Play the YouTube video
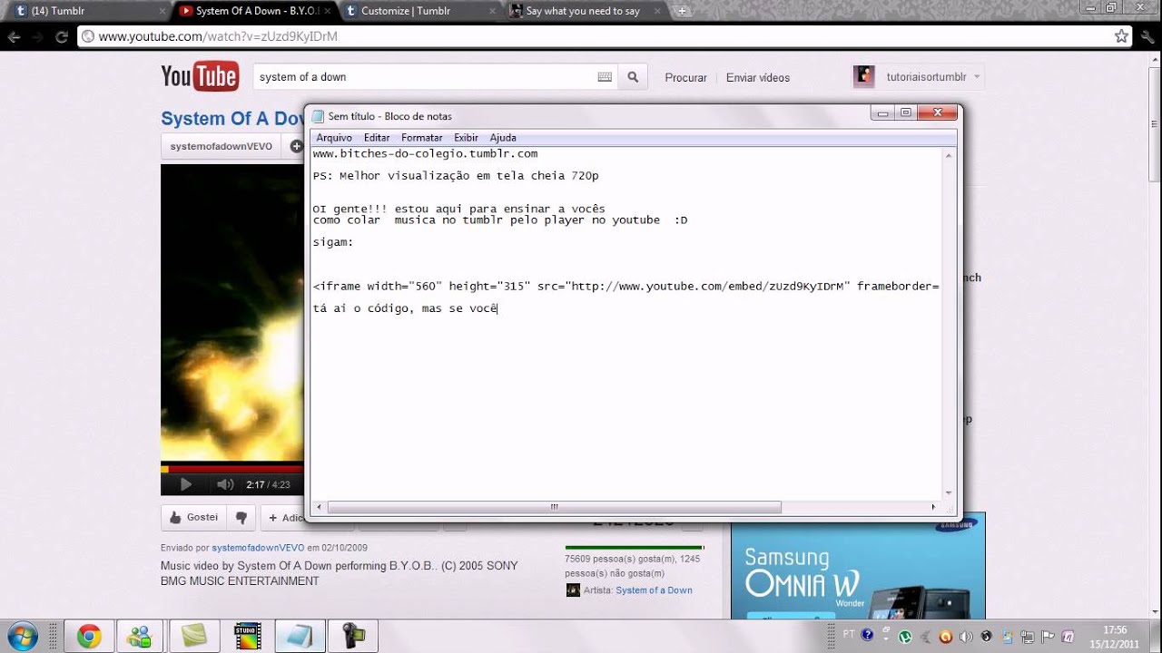Screen dimensions: 1162x653 (185, 484)
